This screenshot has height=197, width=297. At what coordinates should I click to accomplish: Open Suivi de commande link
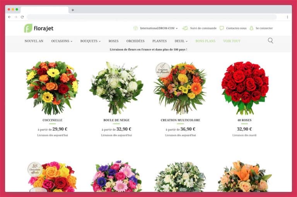click(x=203, y=28)
